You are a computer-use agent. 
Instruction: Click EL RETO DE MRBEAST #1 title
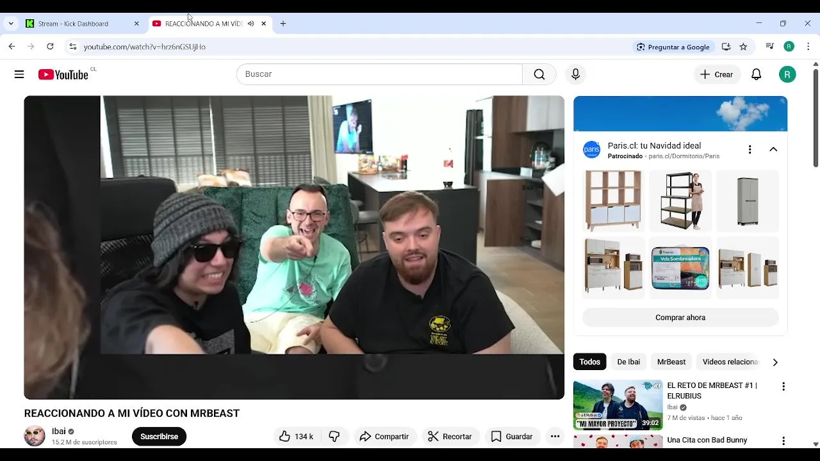712,391
